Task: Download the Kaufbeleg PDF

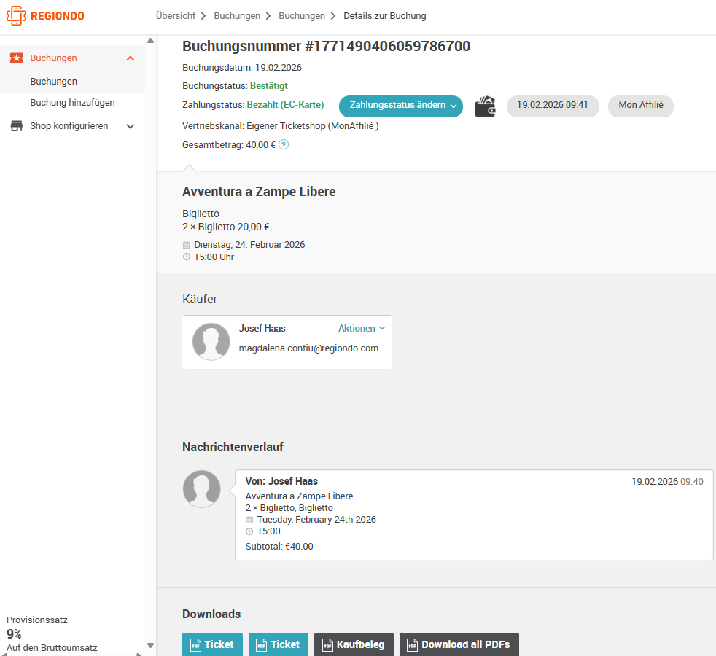Action: tap(354, 644)
